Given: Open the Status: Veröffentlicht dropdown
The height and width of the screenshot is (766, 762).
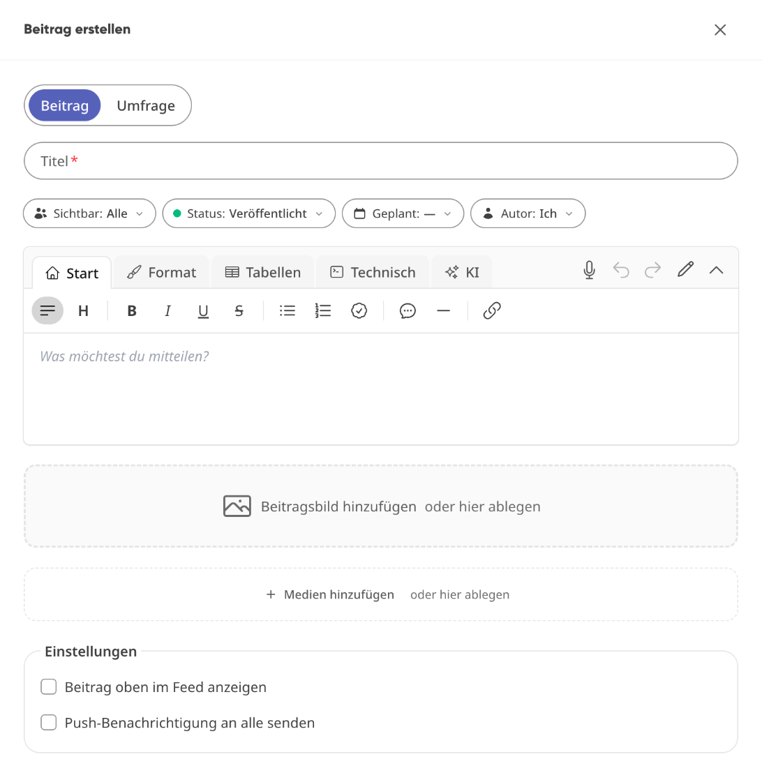Looking at the screenshot, I should [x=249, y=213].
